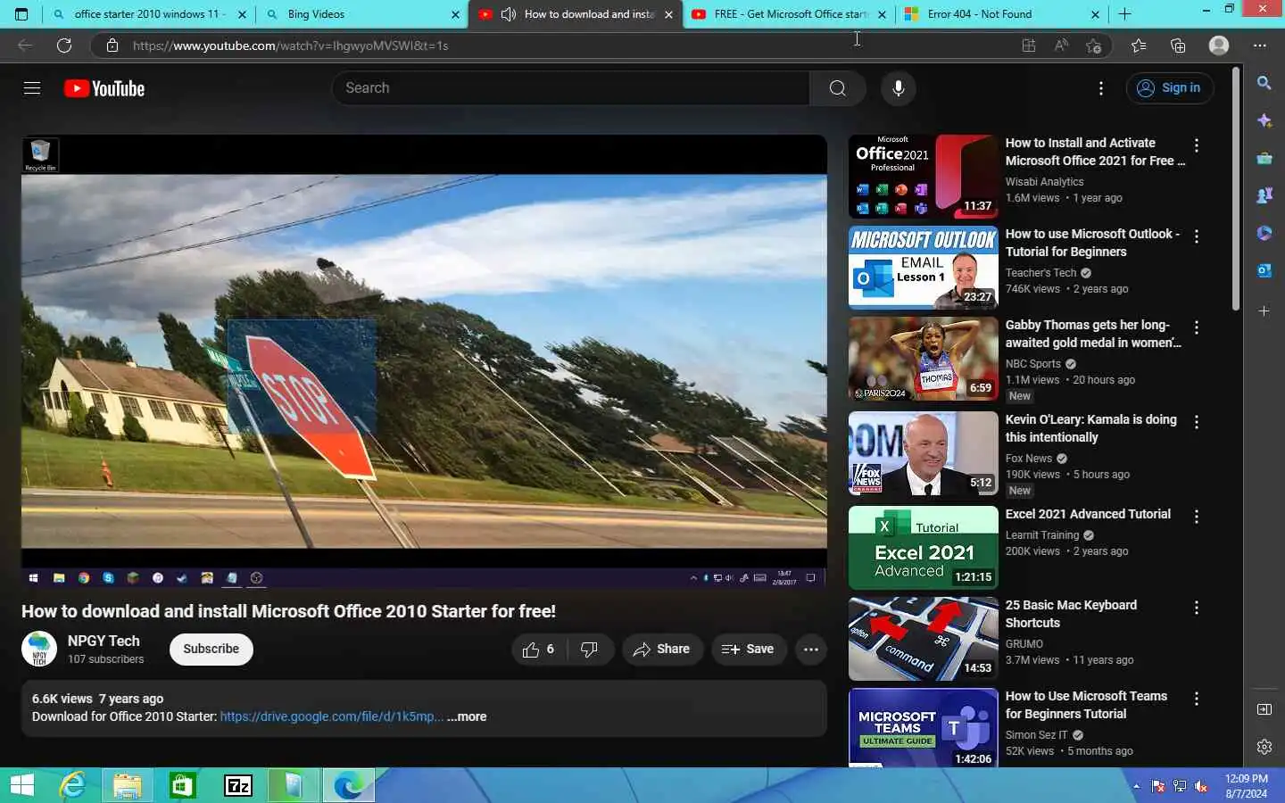Subscribe to the NPGY Tech channel
The height and width of the screenshot is (803, 1285).
211,650
